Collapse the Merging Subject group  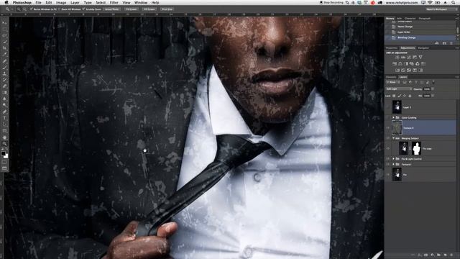[393, 138]
